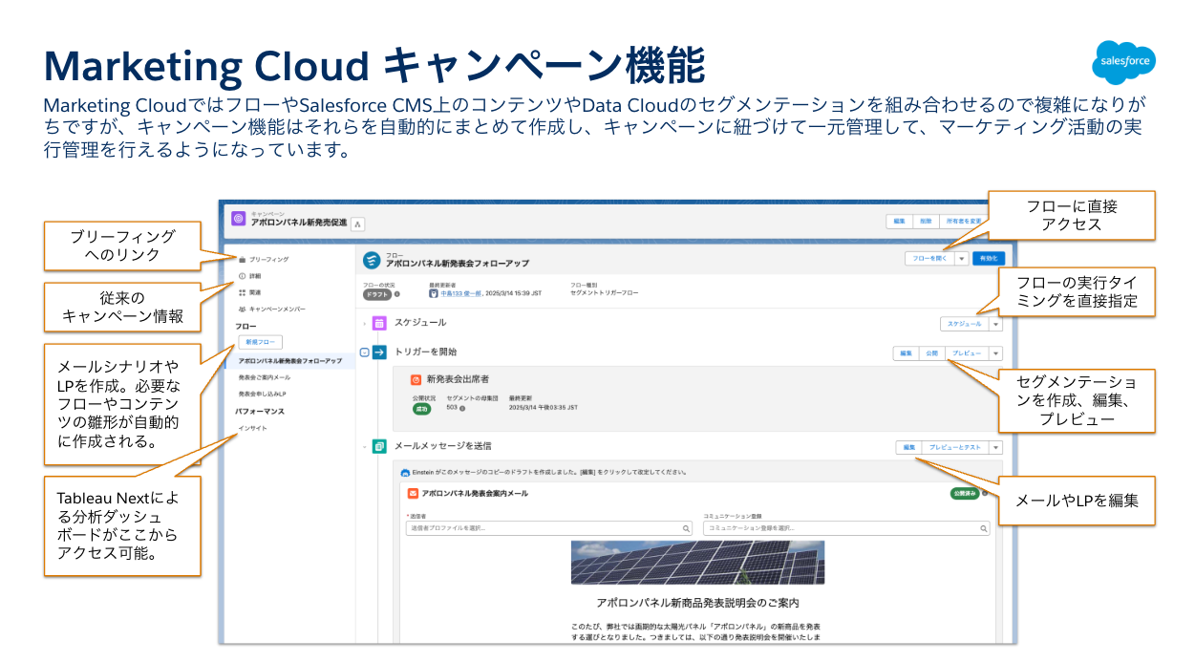Screen dimensions: 1195x662
Task: Click 編集 in the トリガーを開始 row
Action: tap(906, 352)
